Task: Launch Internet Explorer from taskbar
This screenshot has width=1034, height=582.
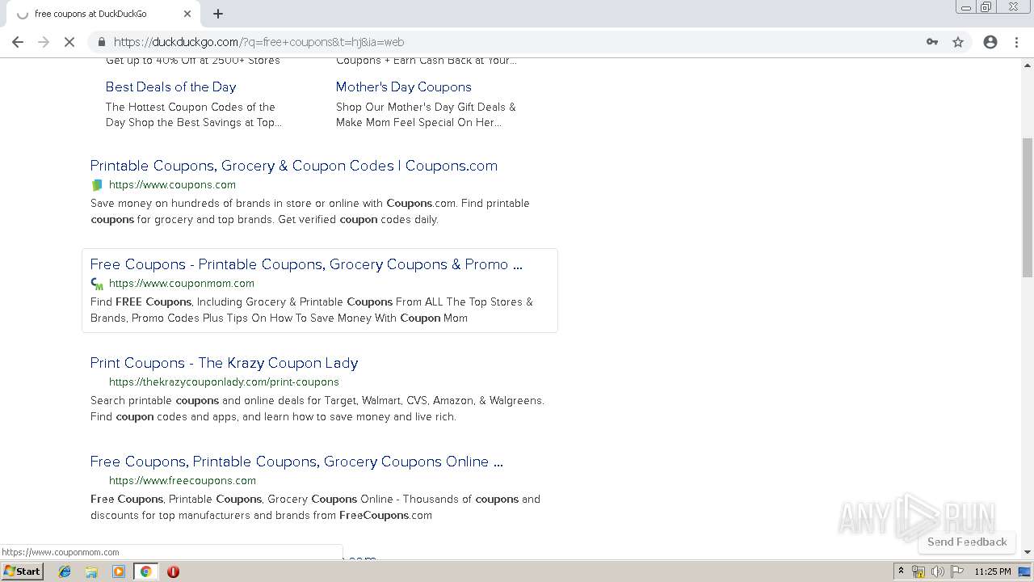Action: click(x=65, y=571)
